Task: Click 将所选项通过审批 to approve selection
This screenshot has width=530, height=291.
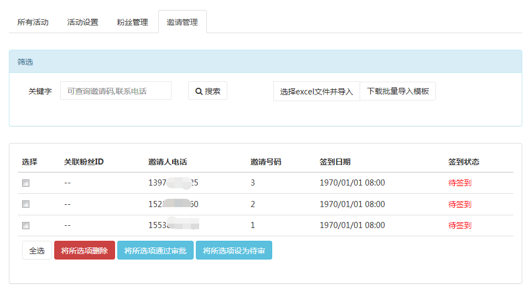Action: tap(155, 251)
